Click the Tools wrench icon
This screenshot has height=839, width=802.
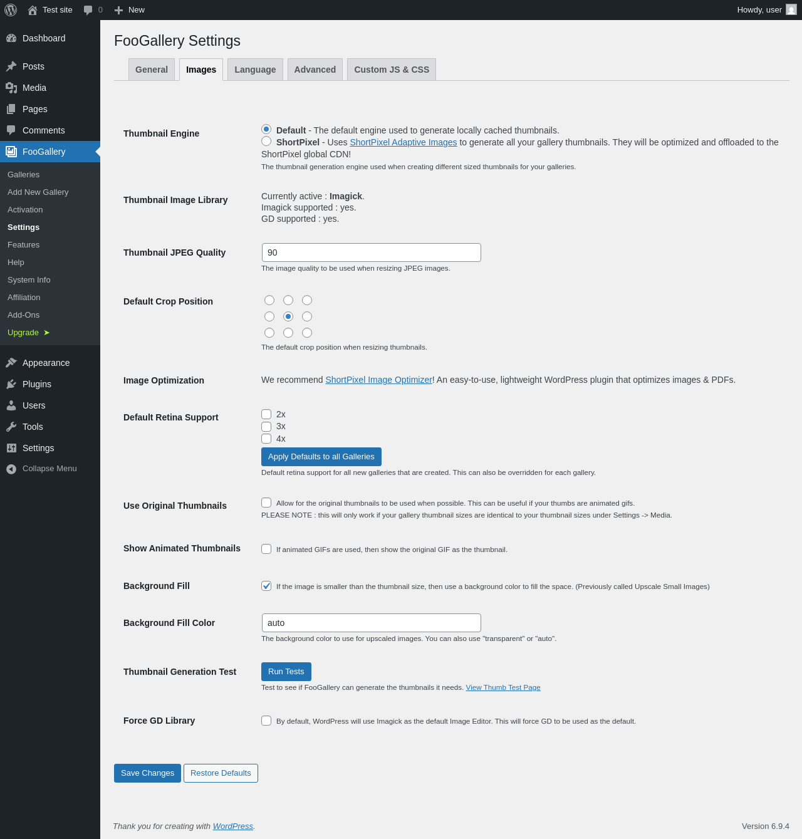pyautogui.click(x=11, y=427)
